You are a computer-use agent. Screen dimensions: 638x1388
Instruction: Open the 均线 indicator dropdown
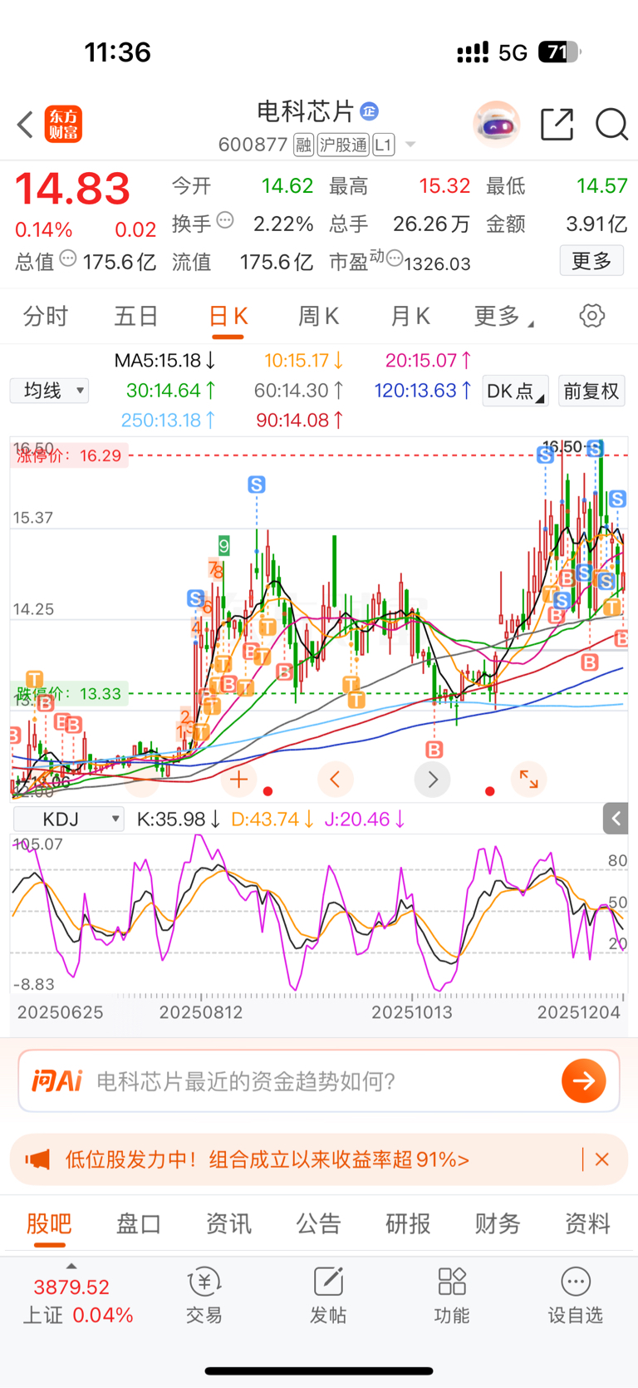click(49, 391)
